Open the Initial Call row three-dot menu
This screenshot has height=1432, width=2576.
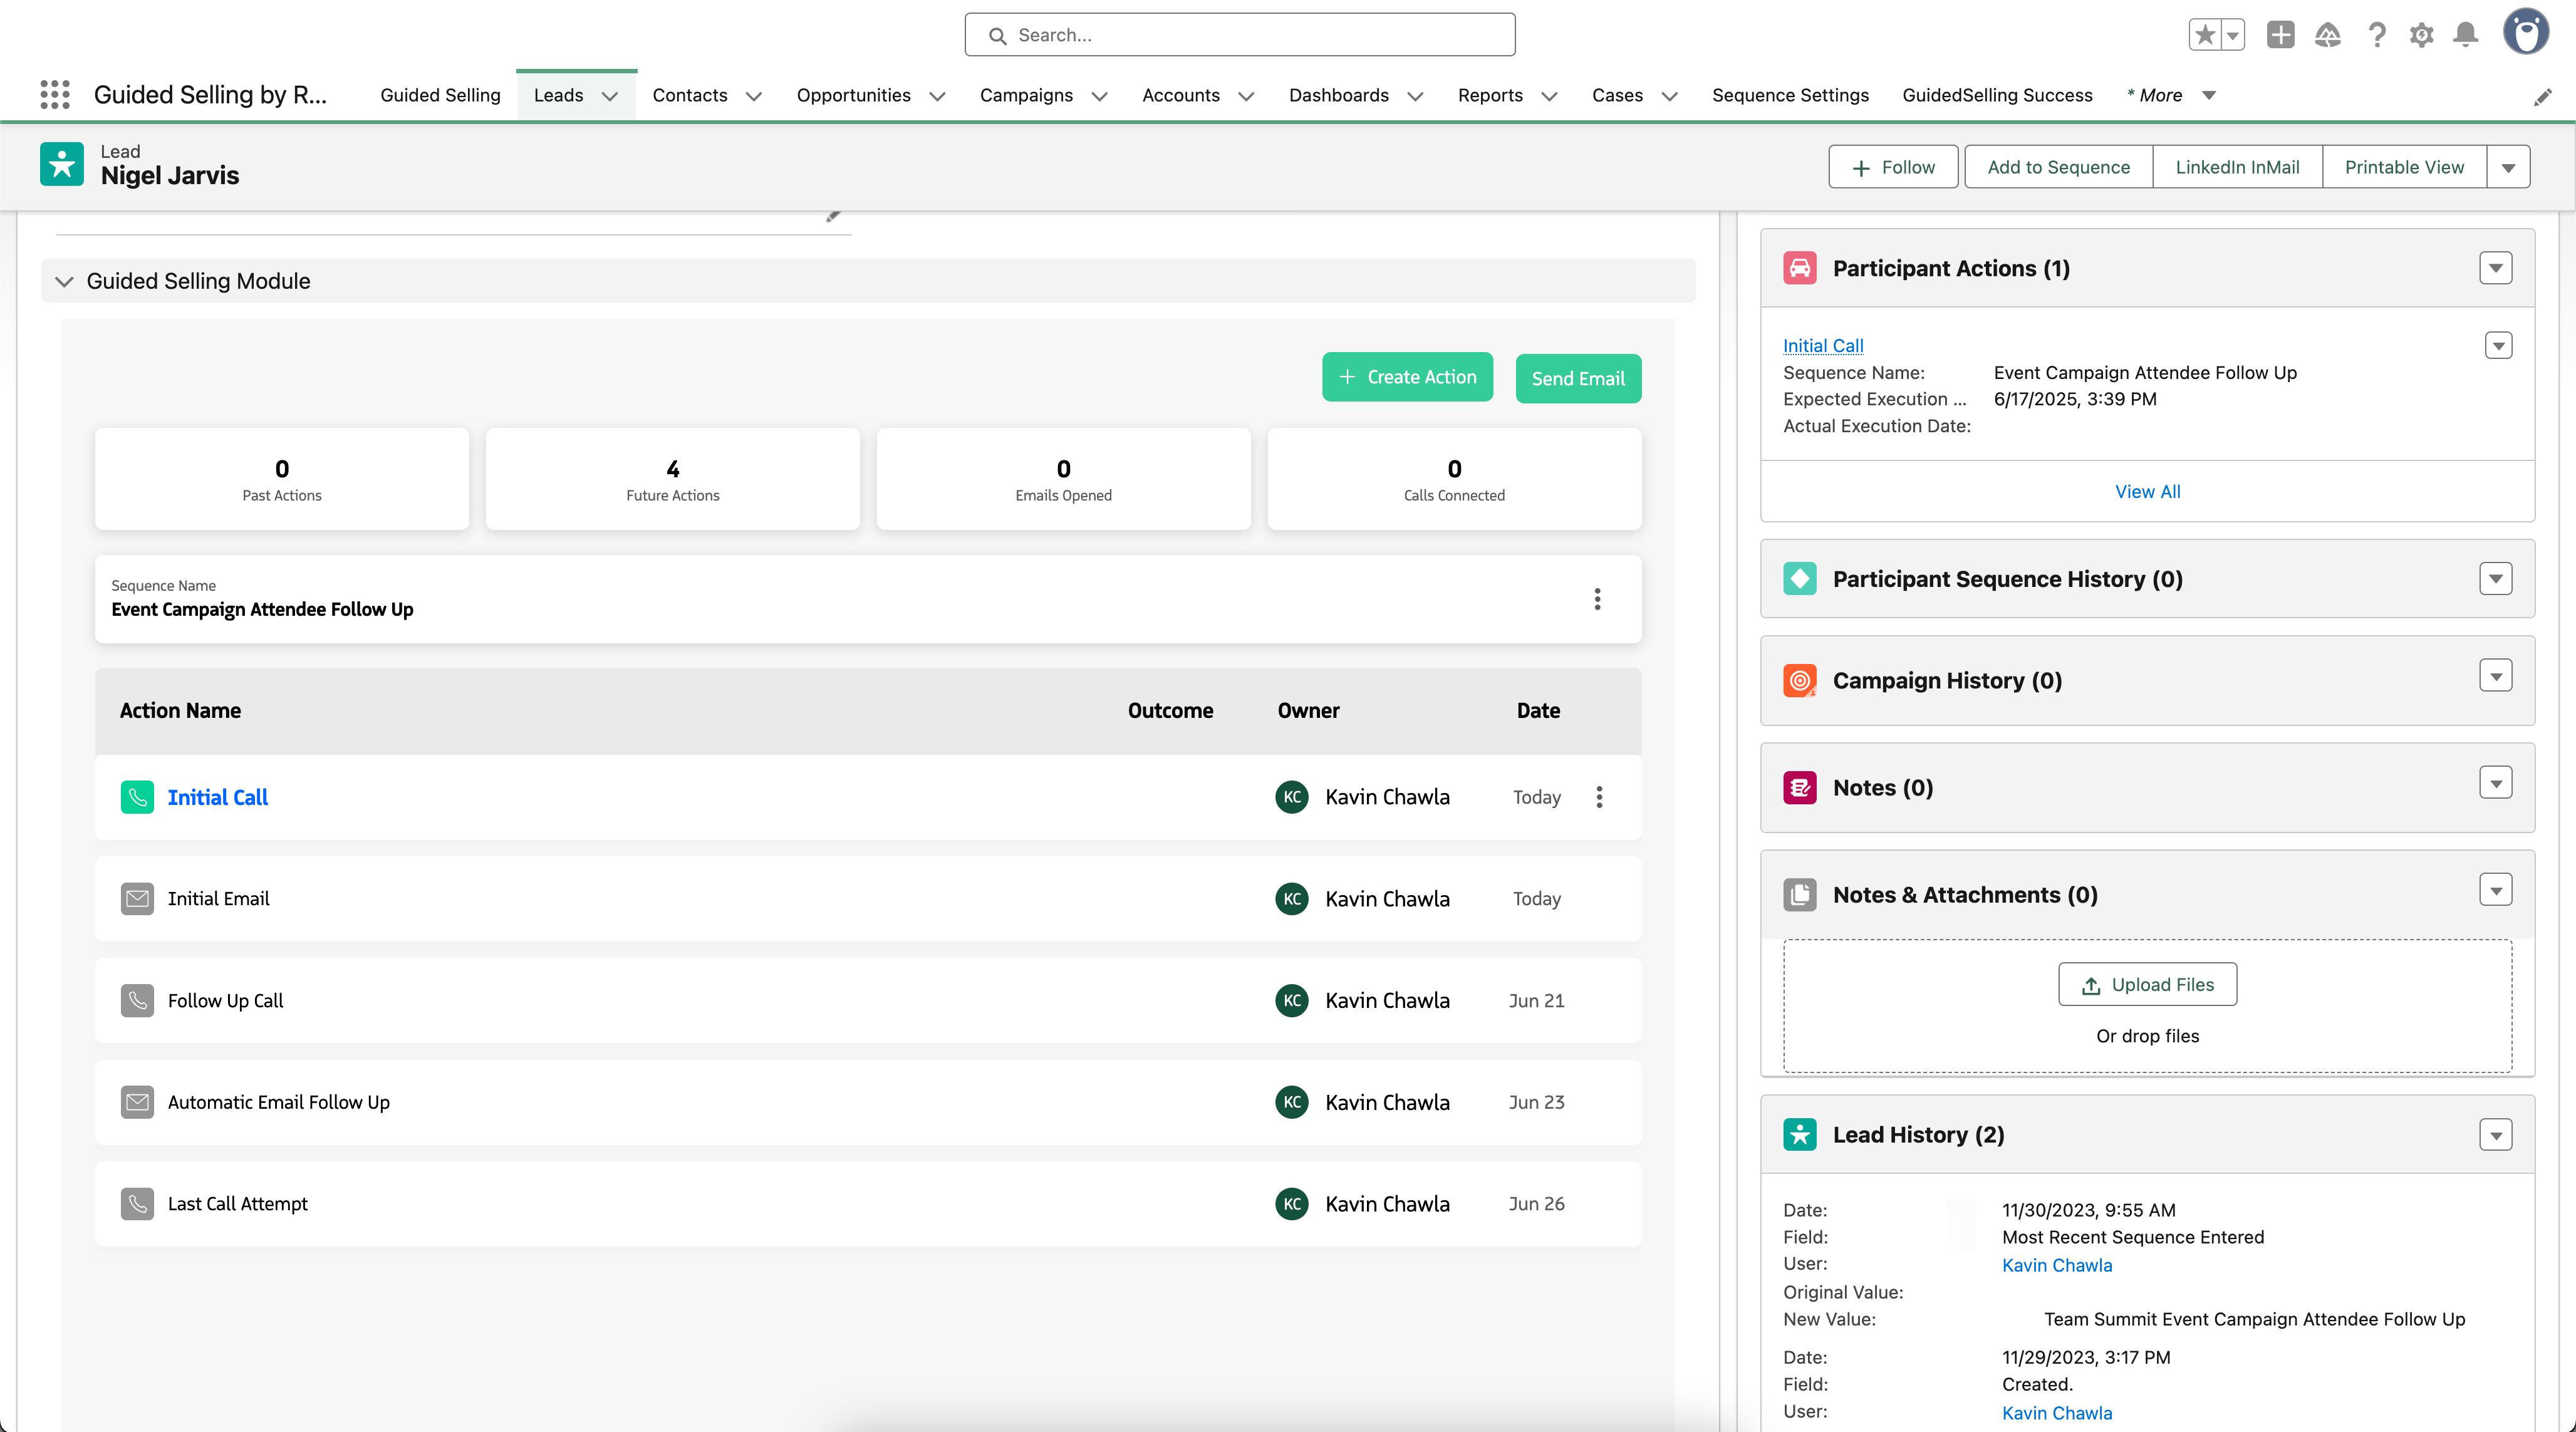(x=1599, y=797)
